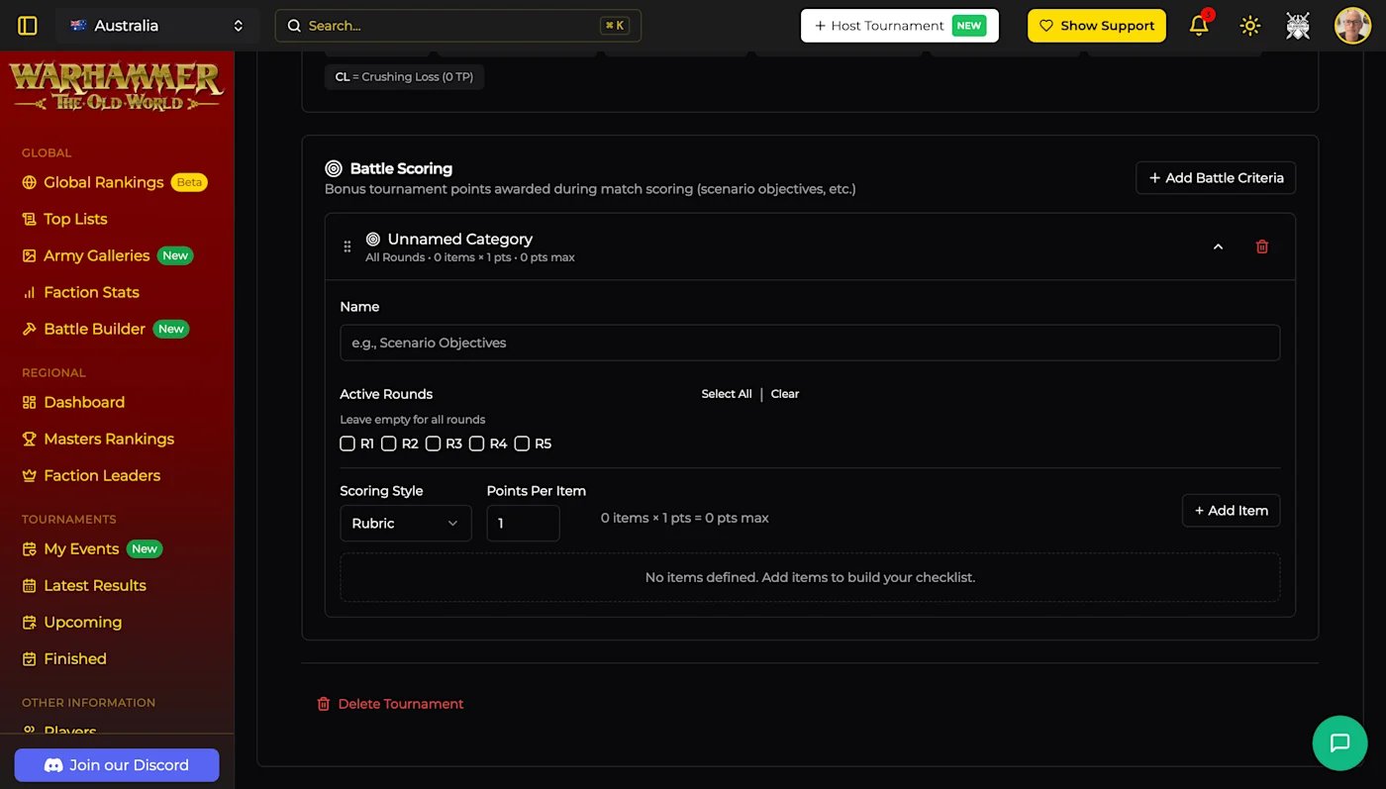Focus the category Name input field

coord(810,343)
